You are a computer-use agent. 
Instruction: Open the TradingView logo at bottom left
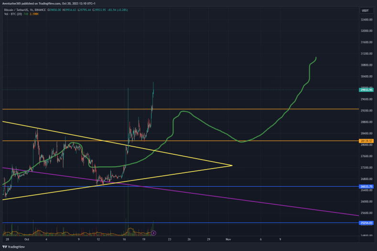tap(13, 247)
